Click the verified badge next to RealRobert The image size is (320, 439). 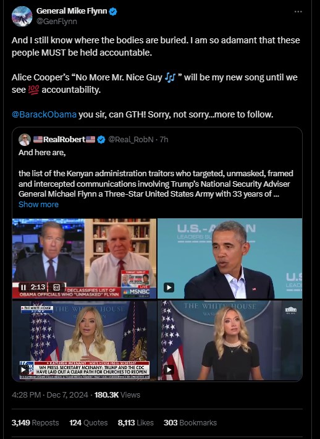(x=101, y=139)
